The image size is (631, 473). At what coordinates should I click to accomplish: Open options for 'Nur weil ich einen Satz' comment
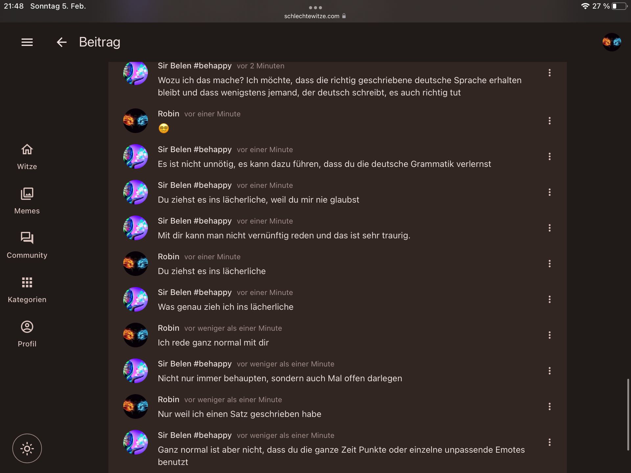click(x=549, y=407)
